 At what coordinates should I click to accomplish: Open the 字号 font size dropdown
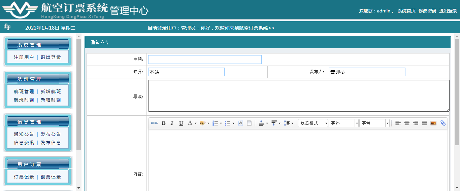click(374, 123)
